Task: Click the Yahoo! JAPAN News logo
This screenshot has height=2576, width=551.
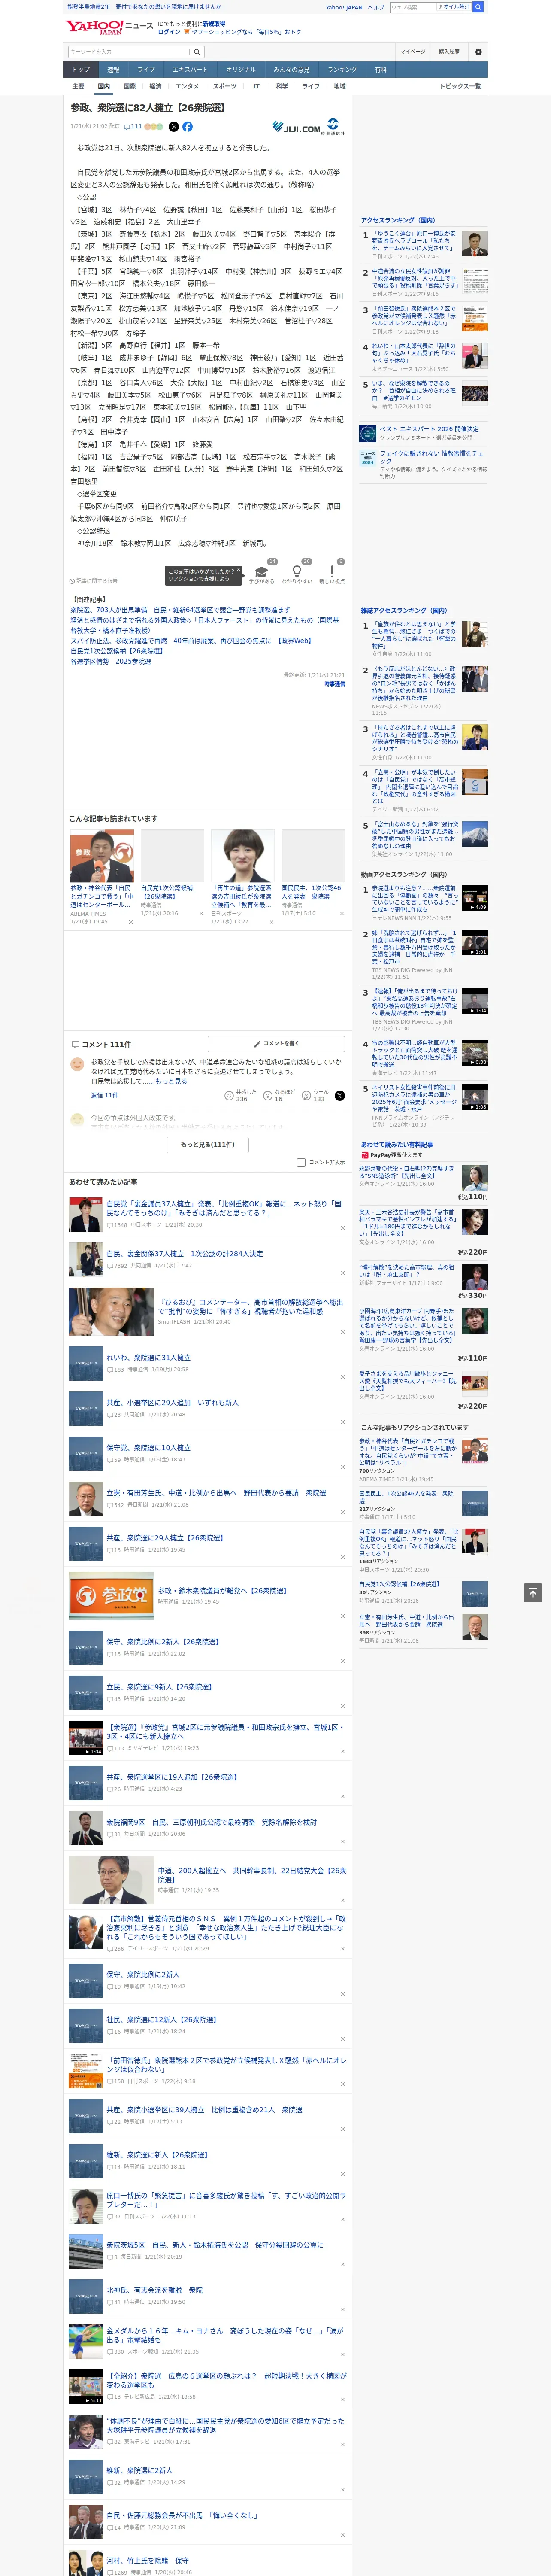Action: pos(109,27)
